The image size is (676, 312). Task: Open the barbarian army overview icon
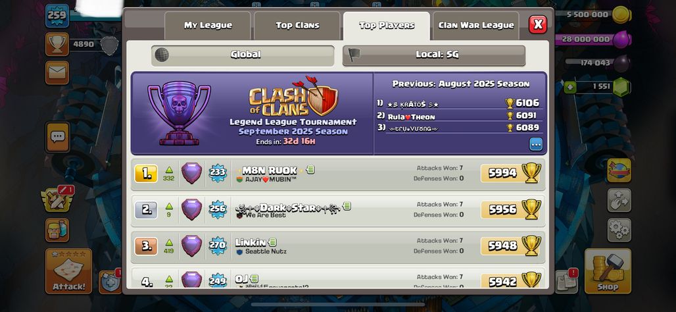pyautogui.click(x=57, y=230)
